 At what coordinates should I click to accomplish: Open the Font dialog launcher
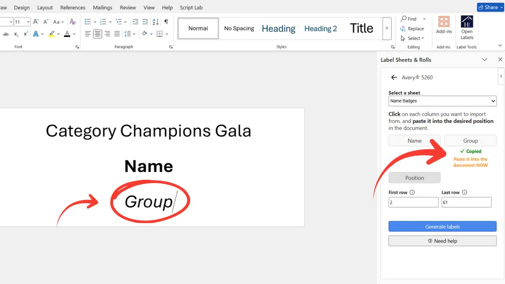77,47
